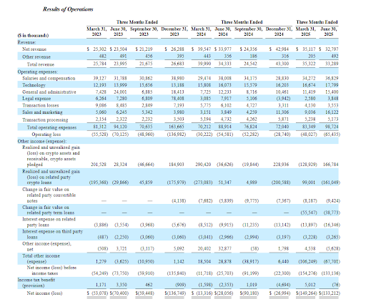
Task: Click the Results of Operations heading
Action: click(x=68, y=9)
